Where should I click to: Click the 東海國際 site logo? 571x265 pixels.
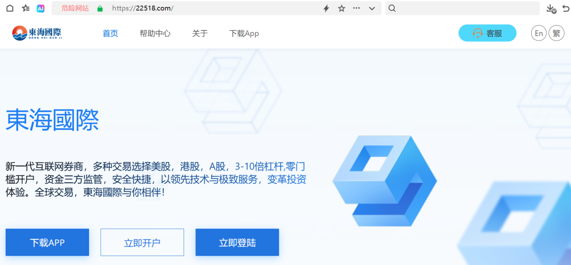(x=37, y=33)
